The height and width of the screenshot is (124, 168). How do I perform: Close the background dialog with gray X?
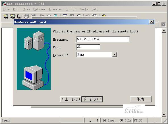click(163, 24)
